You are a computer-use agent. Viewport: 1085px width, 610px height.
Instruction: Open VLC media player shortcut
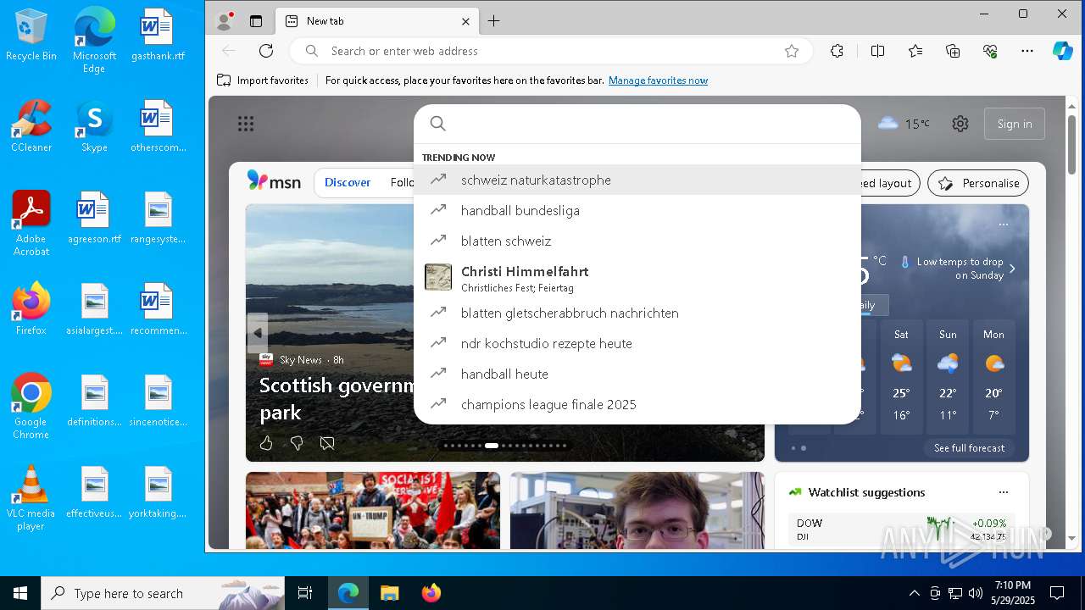pyautogui.click(x=31, y=498)
